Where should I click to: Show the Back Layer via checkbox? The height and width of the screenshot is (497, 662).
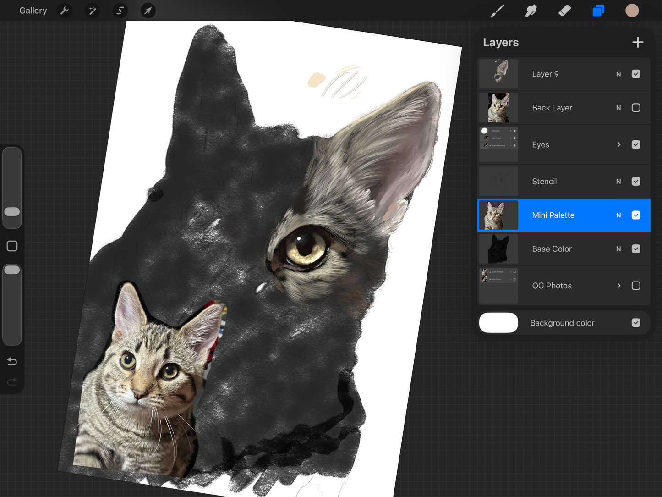click(636, 108)
